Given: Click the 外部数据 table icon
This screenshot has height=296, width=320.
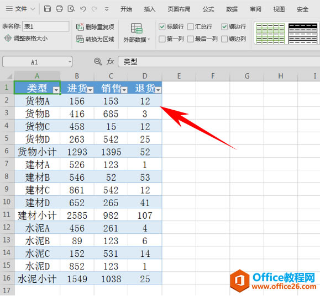Looking at the screenshot, I should tap(137, 28).
